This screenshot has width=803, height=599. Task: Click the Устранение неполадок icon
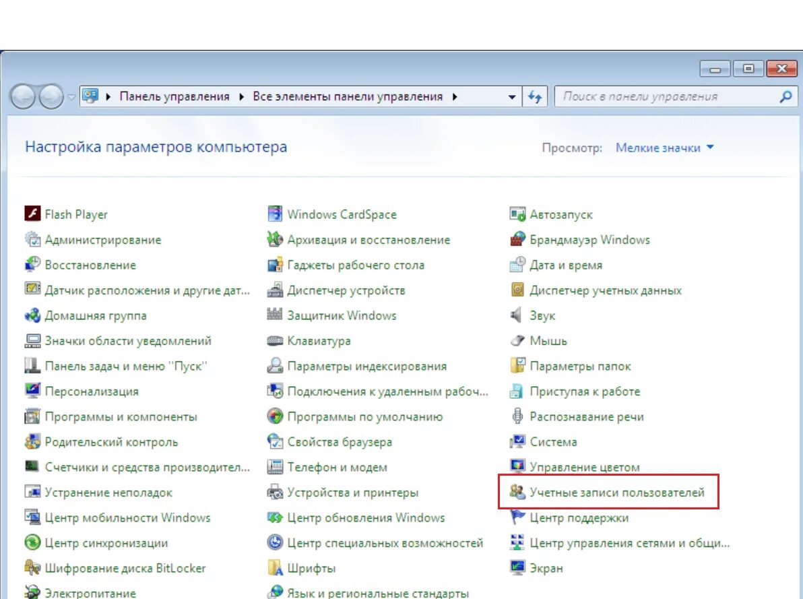(32, 491)
